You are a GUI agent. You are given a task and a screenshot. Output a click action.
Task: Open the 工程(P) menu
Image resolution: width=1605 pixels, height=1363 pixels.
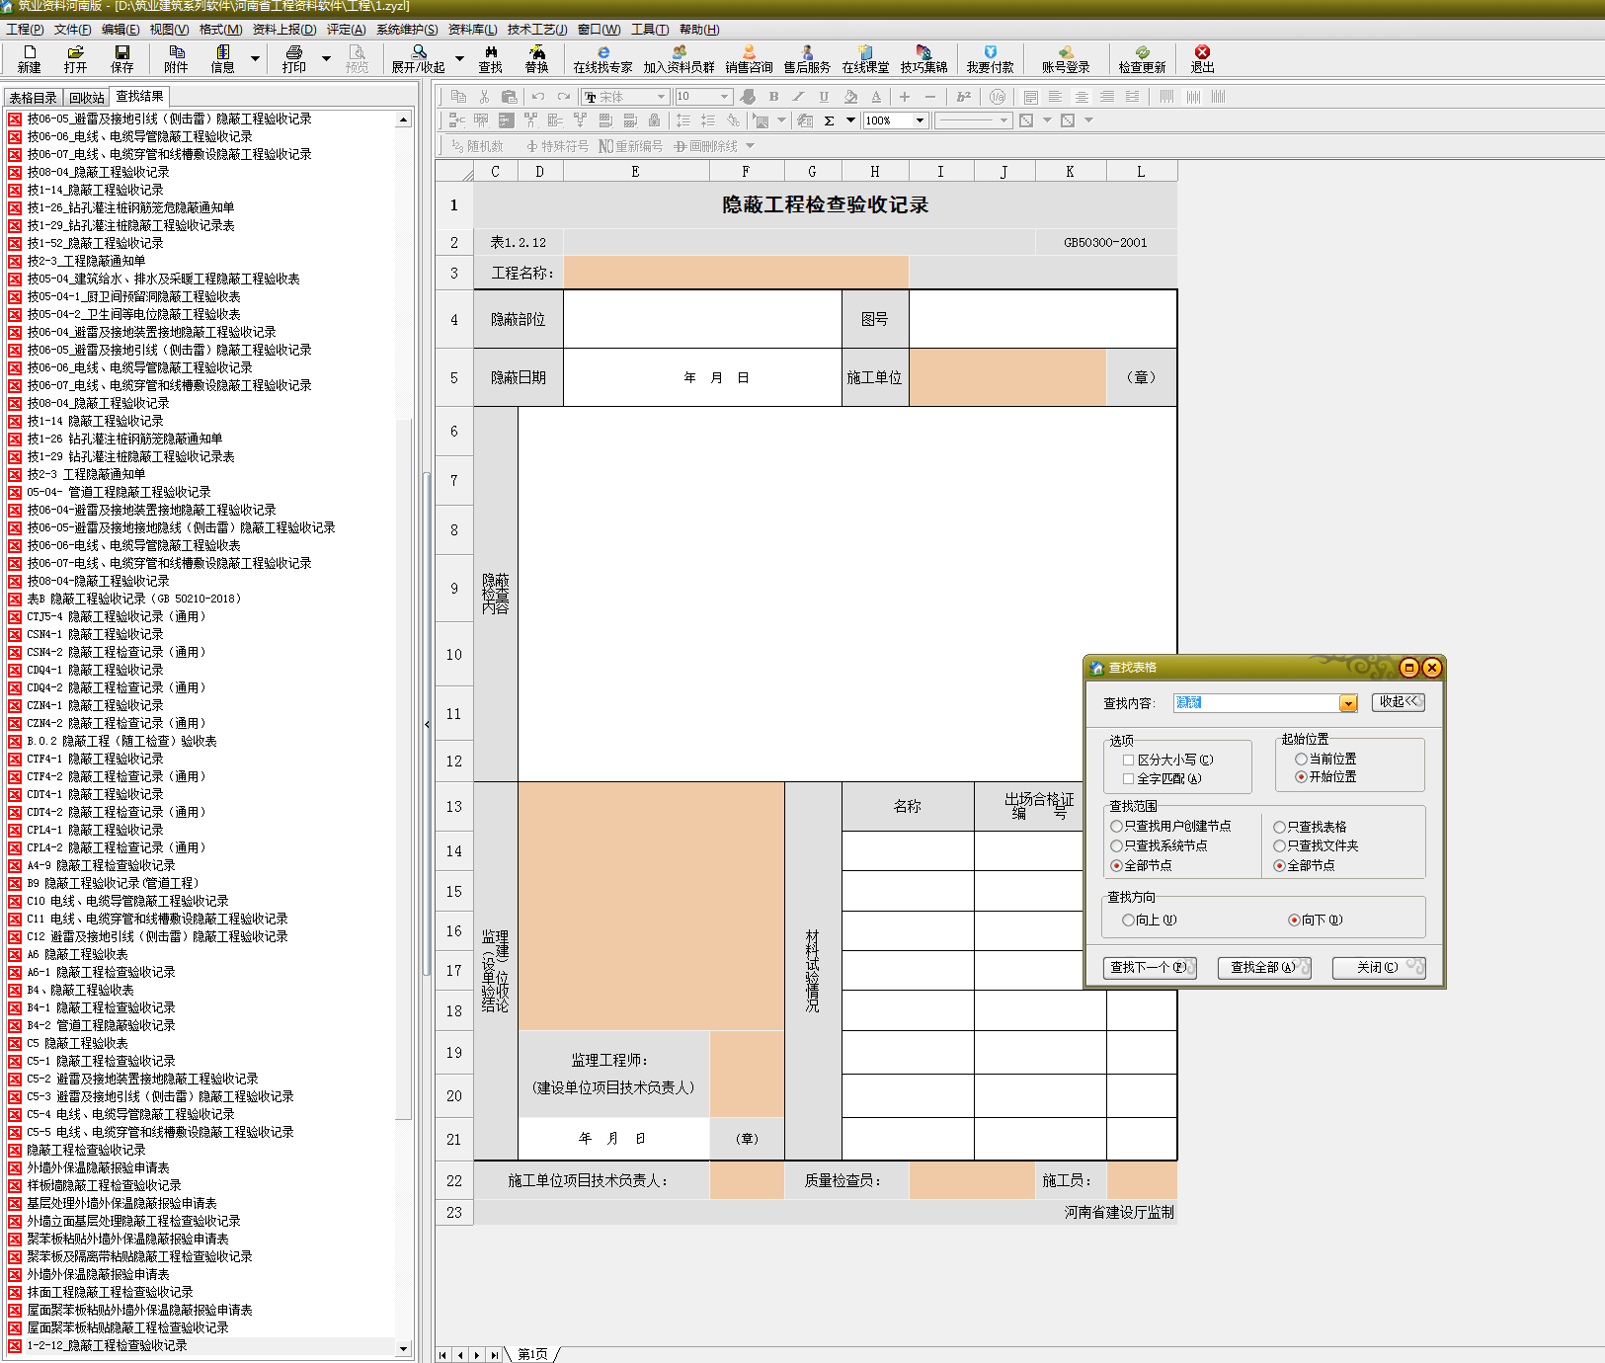(25, 30)
